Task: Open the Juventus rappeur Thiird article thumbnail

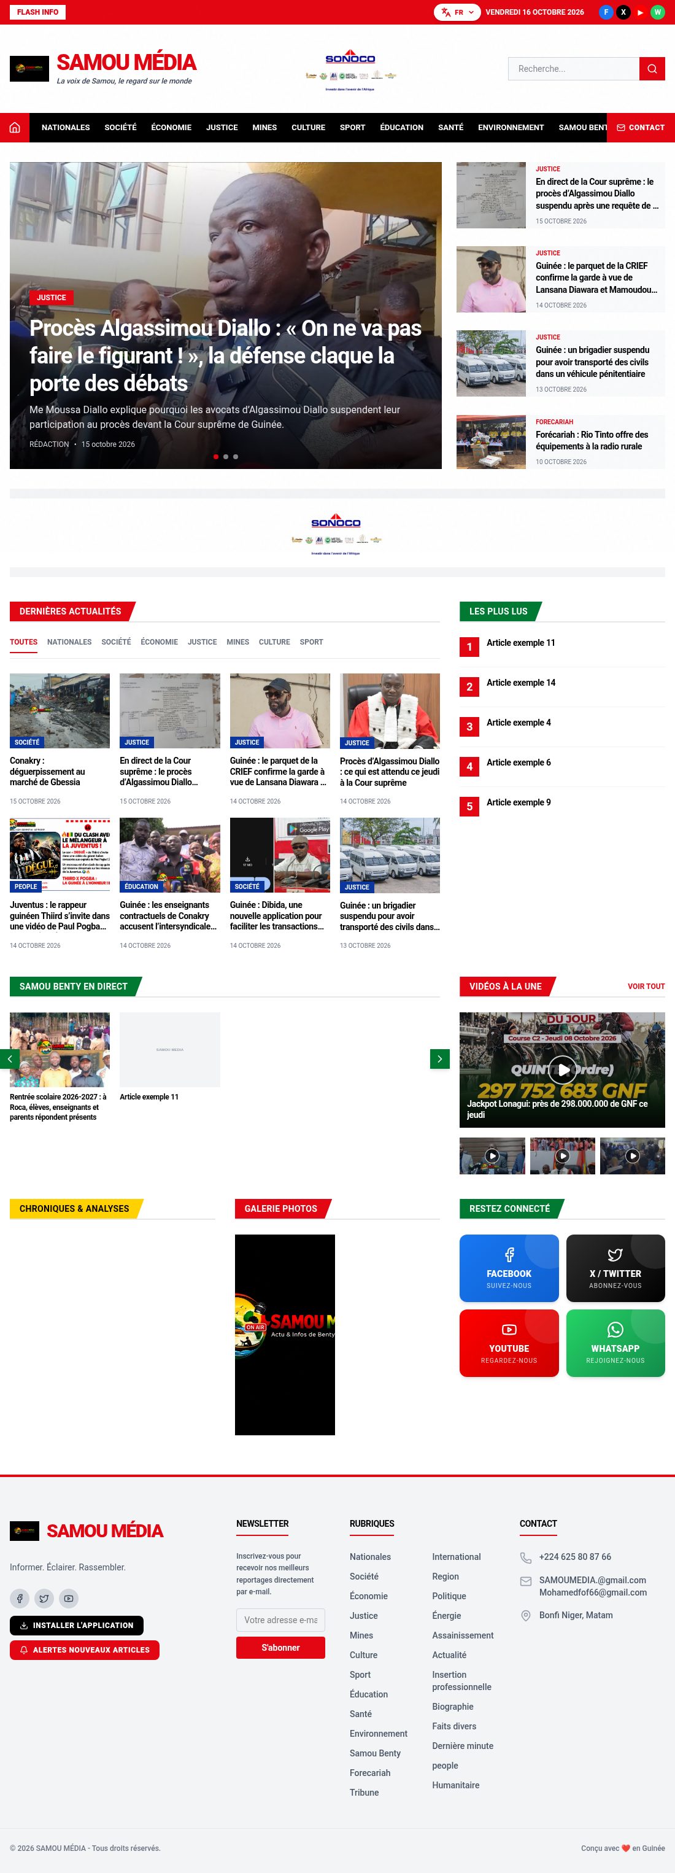Action: 60,855
